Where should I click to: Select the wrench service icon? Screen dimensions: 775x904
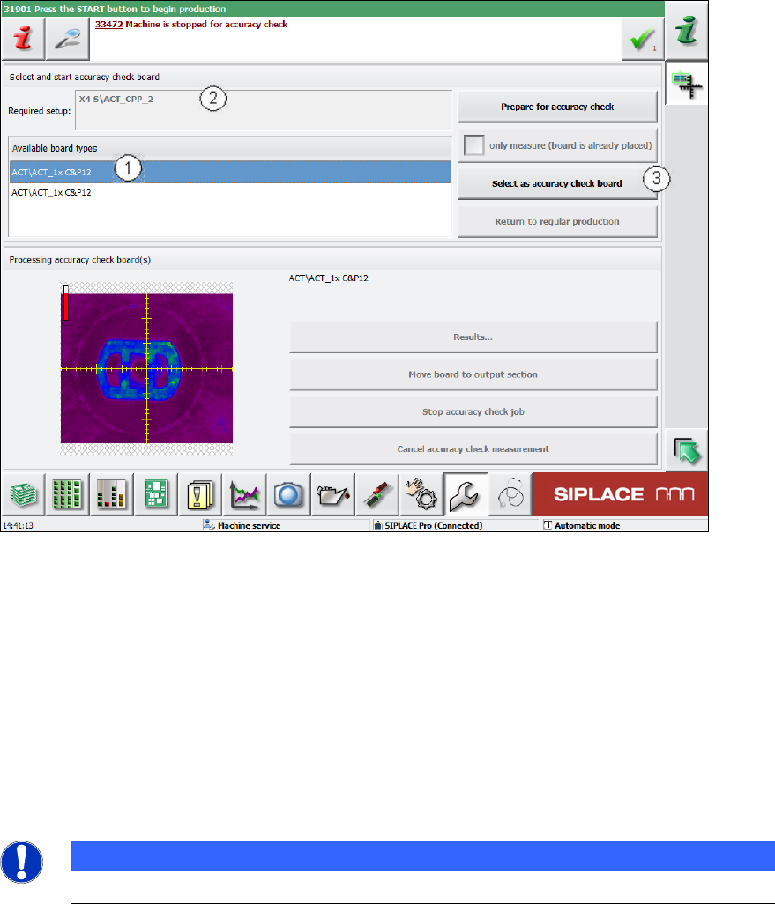tap(466, 494)
